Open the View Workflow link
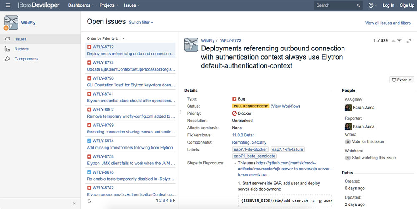The height and width of the screenshot is (209, 417). (285, 106)
